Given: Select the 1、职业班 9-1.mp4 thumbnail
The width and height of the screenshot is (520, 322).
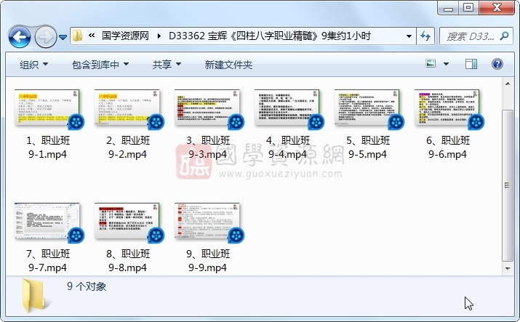Looking at the screenshot, I should pyautogui.click(x=47, y=108).
